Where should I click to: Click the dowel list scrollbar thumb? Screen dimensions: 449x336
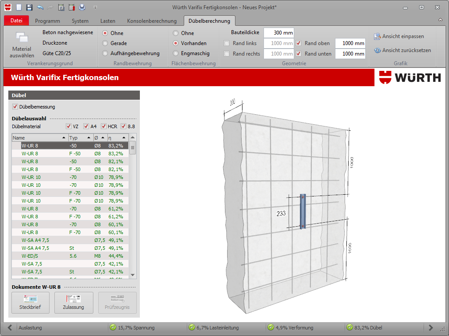click(132, 148)
